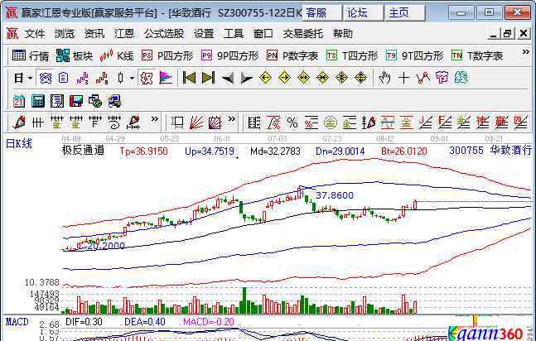536x341 pixels.
Task: Select the vertical grid lines tool
Action: [x=38, y=122]
